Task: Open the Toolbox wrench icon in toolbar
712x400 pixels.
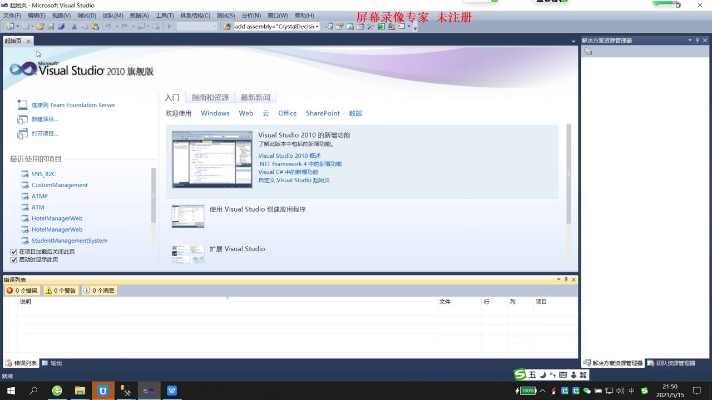Action: [x=370, y=26]
